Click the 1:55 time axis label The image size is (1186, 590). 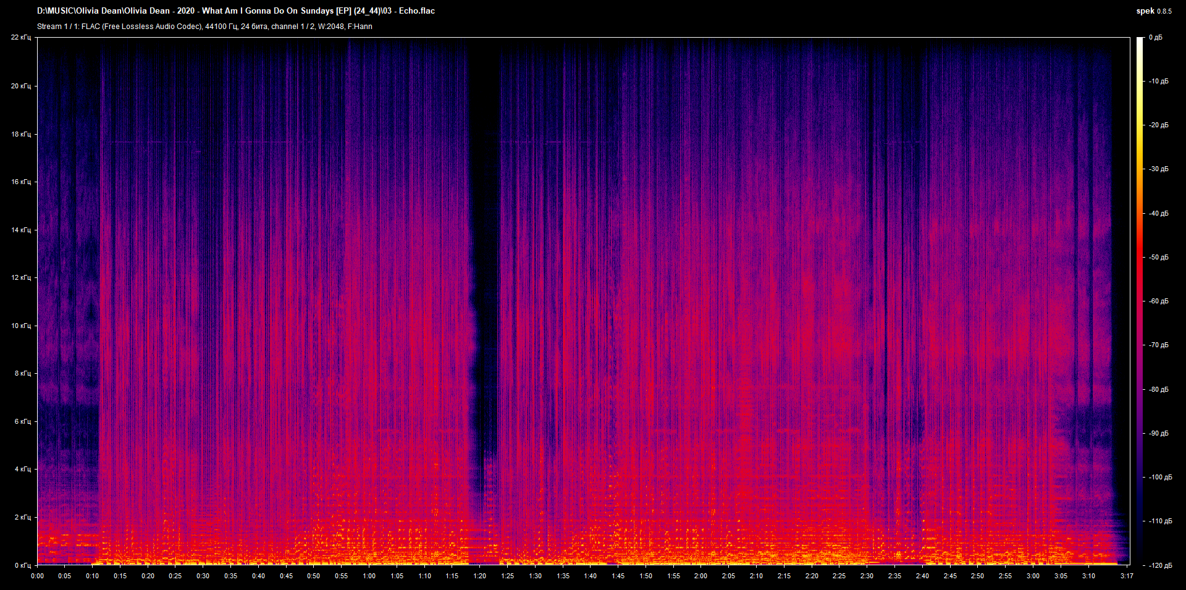(x=674, y=576)
